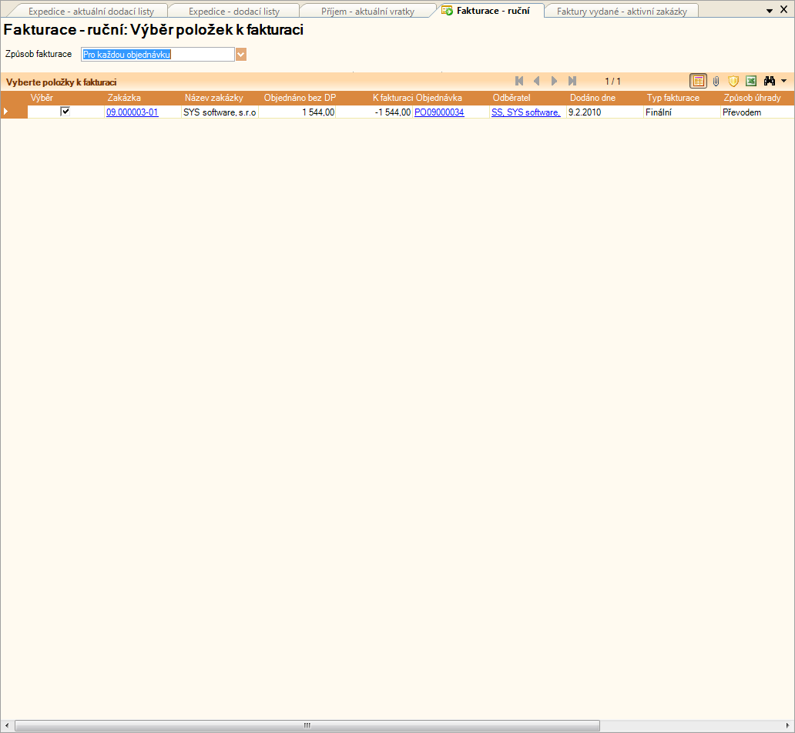Click the horizontal scrollbar thumb

pyautogui.click(x=307, y=725)
